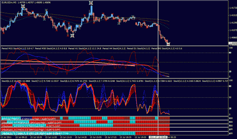The image size is (237, 139).
Task: Click the EURUSDm,M5 symbol title
Action: click(9, 3)
